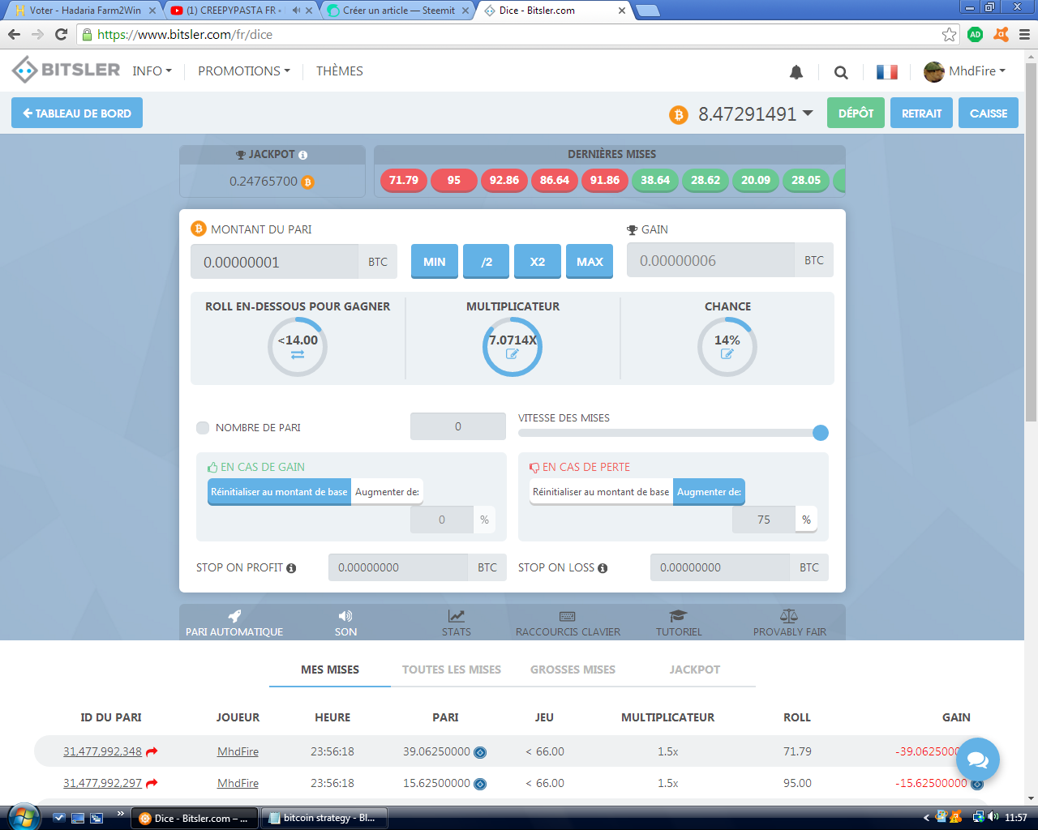Switch to Grosses mises tab
The height and width of the screenshot is (830, 1038).
click(573, 670)
